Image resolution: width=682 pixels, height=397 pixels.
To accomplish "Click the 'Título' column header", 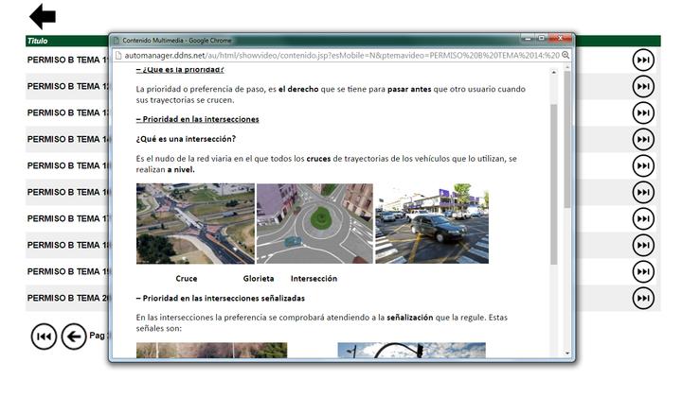I will point(37,41).
